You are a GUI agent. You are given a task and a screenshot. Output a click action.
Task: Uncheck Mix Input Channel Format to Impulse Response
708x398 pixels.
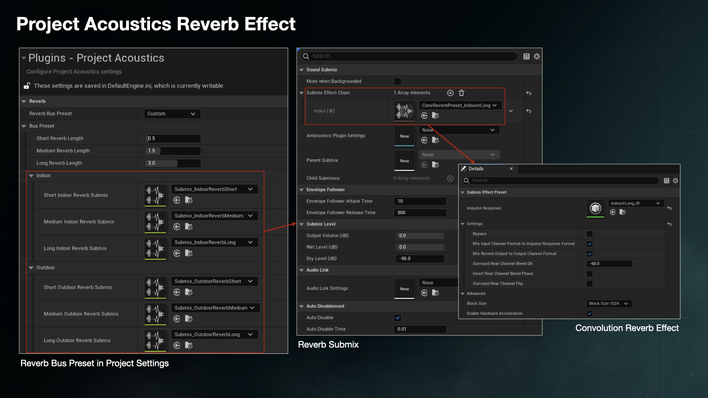point(590,244)
